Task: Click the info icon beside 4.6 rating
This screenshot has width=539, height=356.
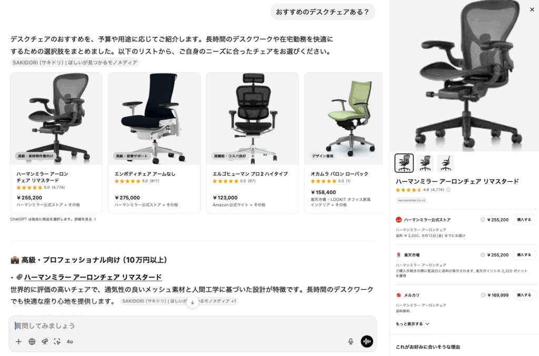Action: pyautogui.click(x=448, y=190)
